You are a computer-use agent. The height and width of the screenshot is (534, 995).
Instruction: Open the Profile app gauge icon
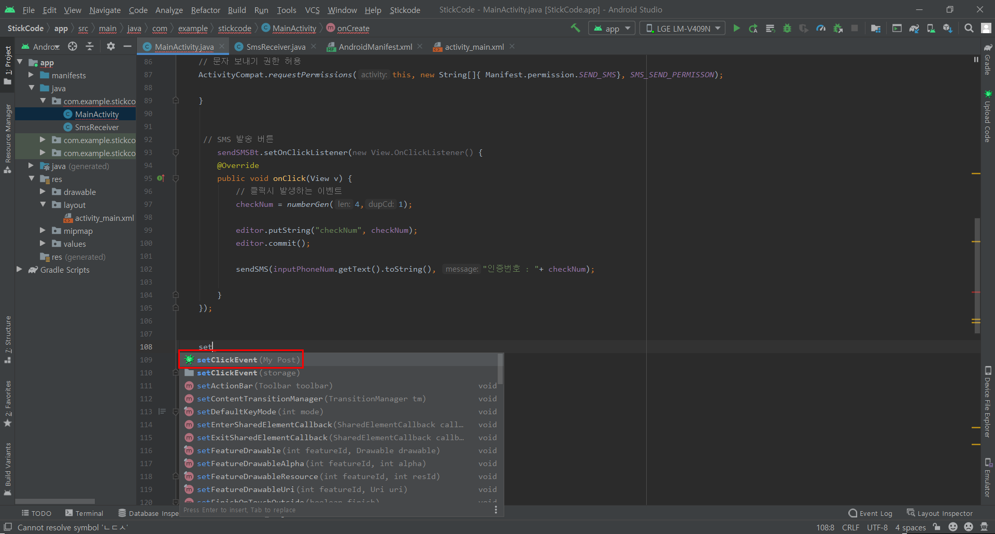[x=821, y=28]
